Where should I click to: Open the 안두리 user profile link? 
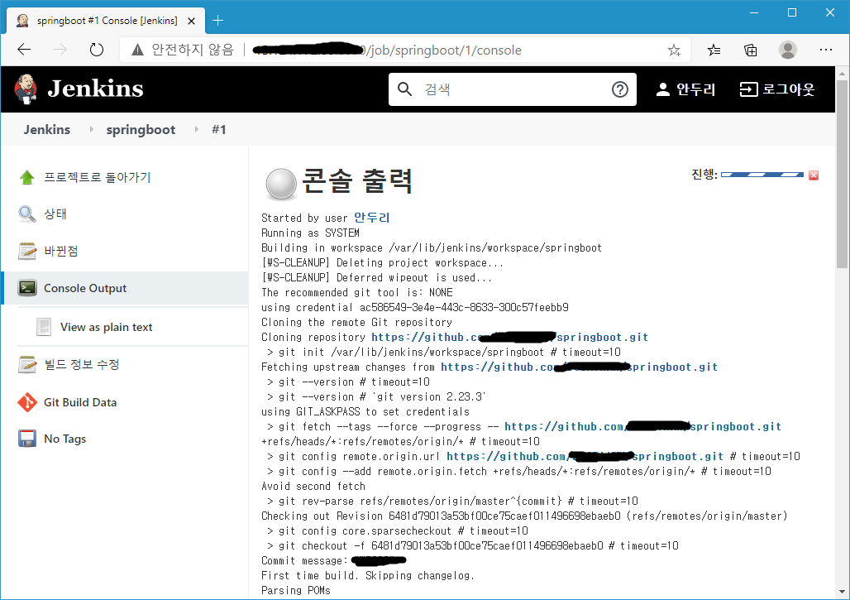(695, 89)
